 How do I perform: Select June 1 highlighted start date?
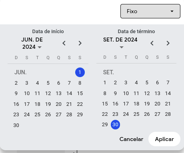point(80,72)
